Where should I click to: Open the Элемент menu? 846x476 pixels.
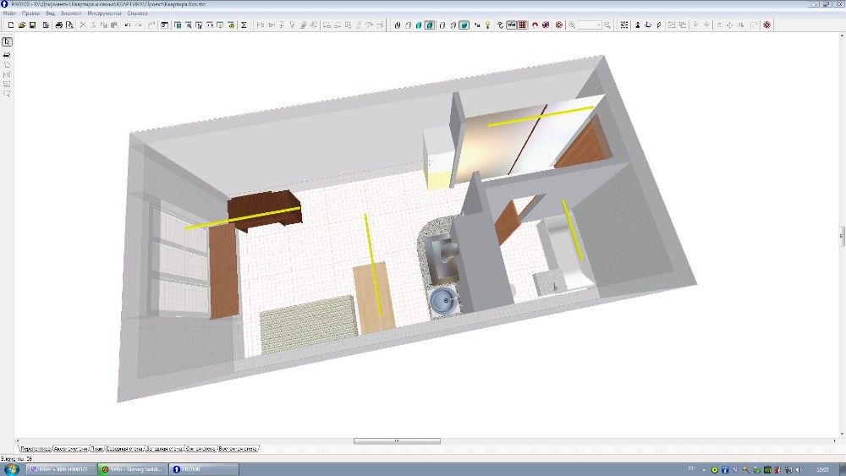71,13
